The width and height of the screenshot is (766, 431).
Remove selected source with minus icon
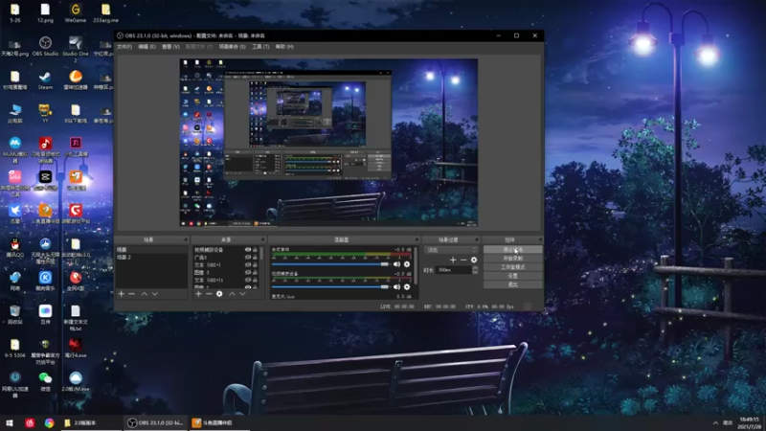click(x=209, y=294)
